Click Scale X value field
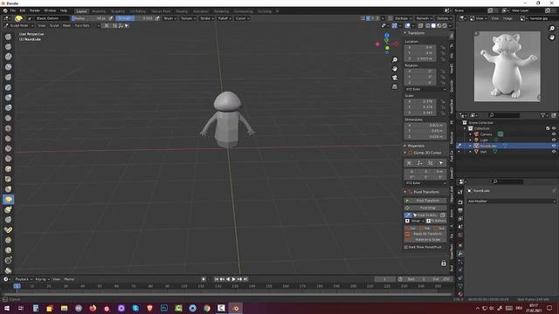This screenshot has width=559, height=314. coord(420,101)
